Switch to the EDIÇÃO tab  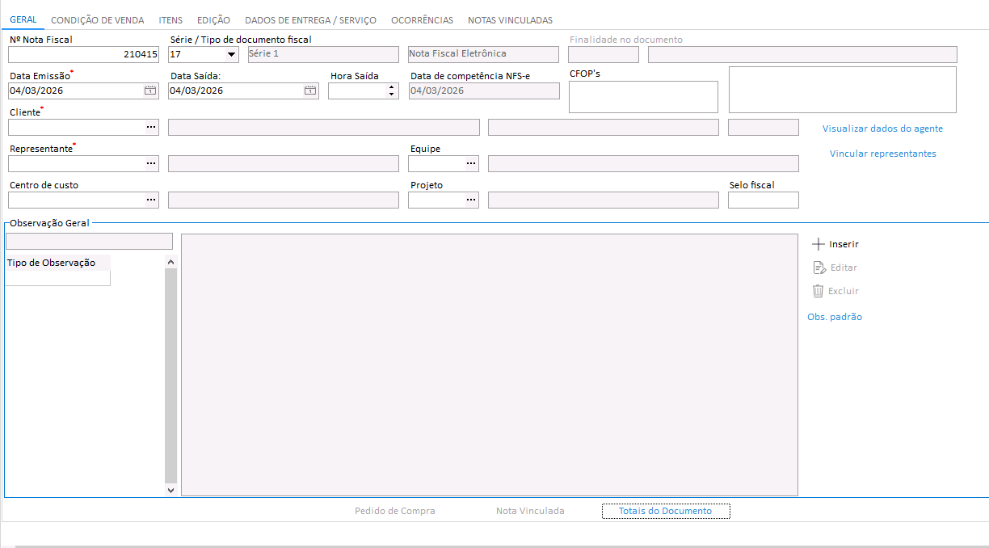[x=213, y=20]
